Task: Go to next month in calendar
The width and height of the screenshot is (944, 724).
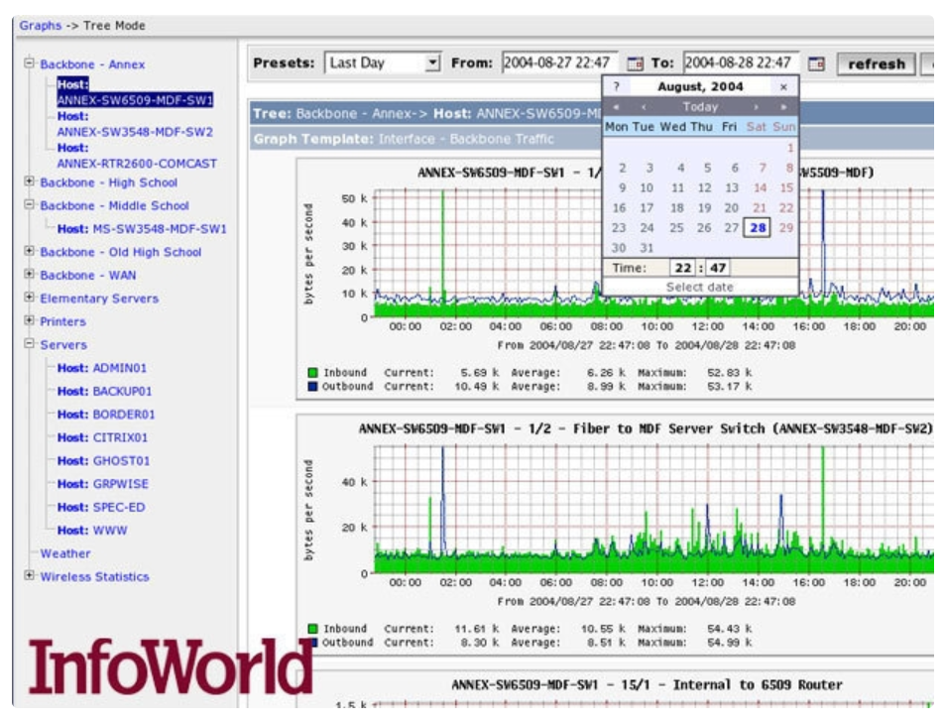Action: [756, 106]
